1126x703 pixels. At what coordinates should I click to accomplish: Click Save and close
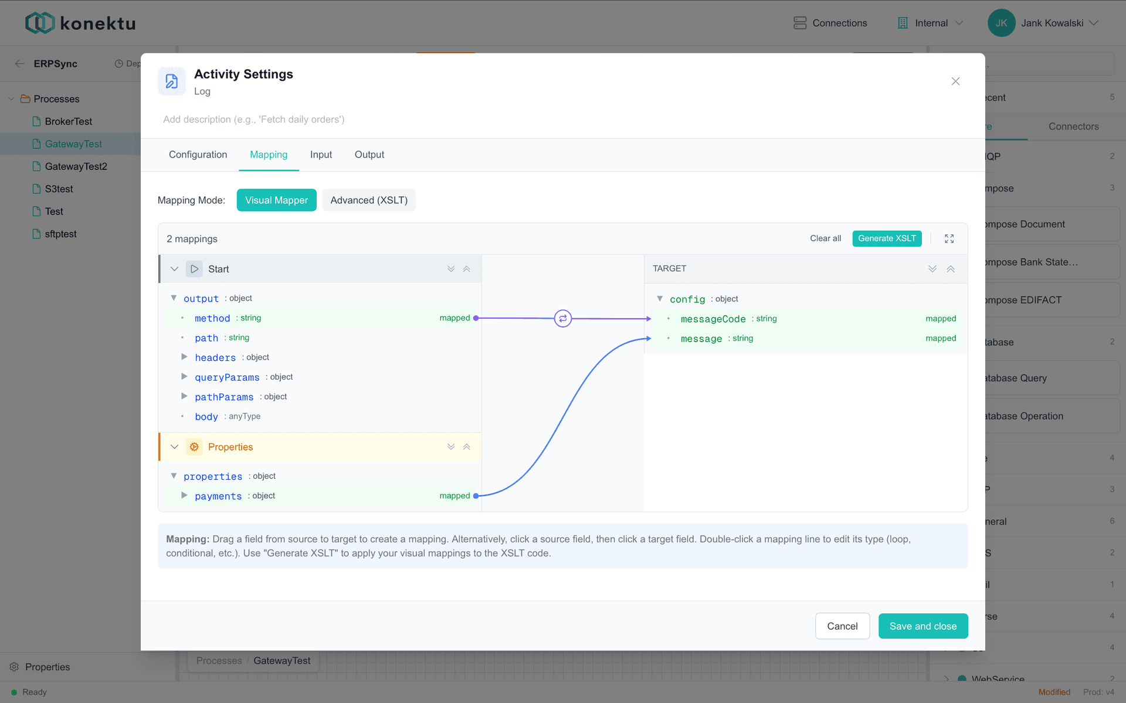coord(923,626)
